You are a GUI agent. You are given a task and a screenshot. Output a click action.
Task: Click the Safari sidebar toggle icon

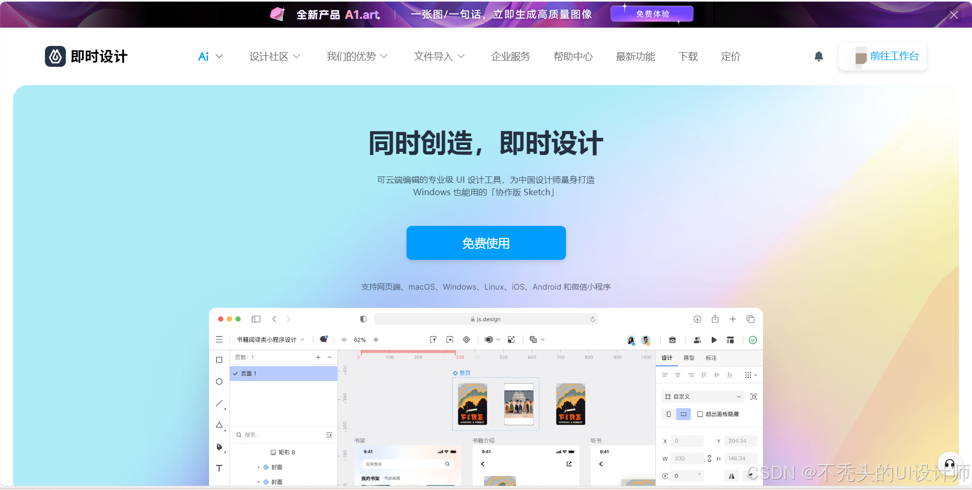[256, 319]
